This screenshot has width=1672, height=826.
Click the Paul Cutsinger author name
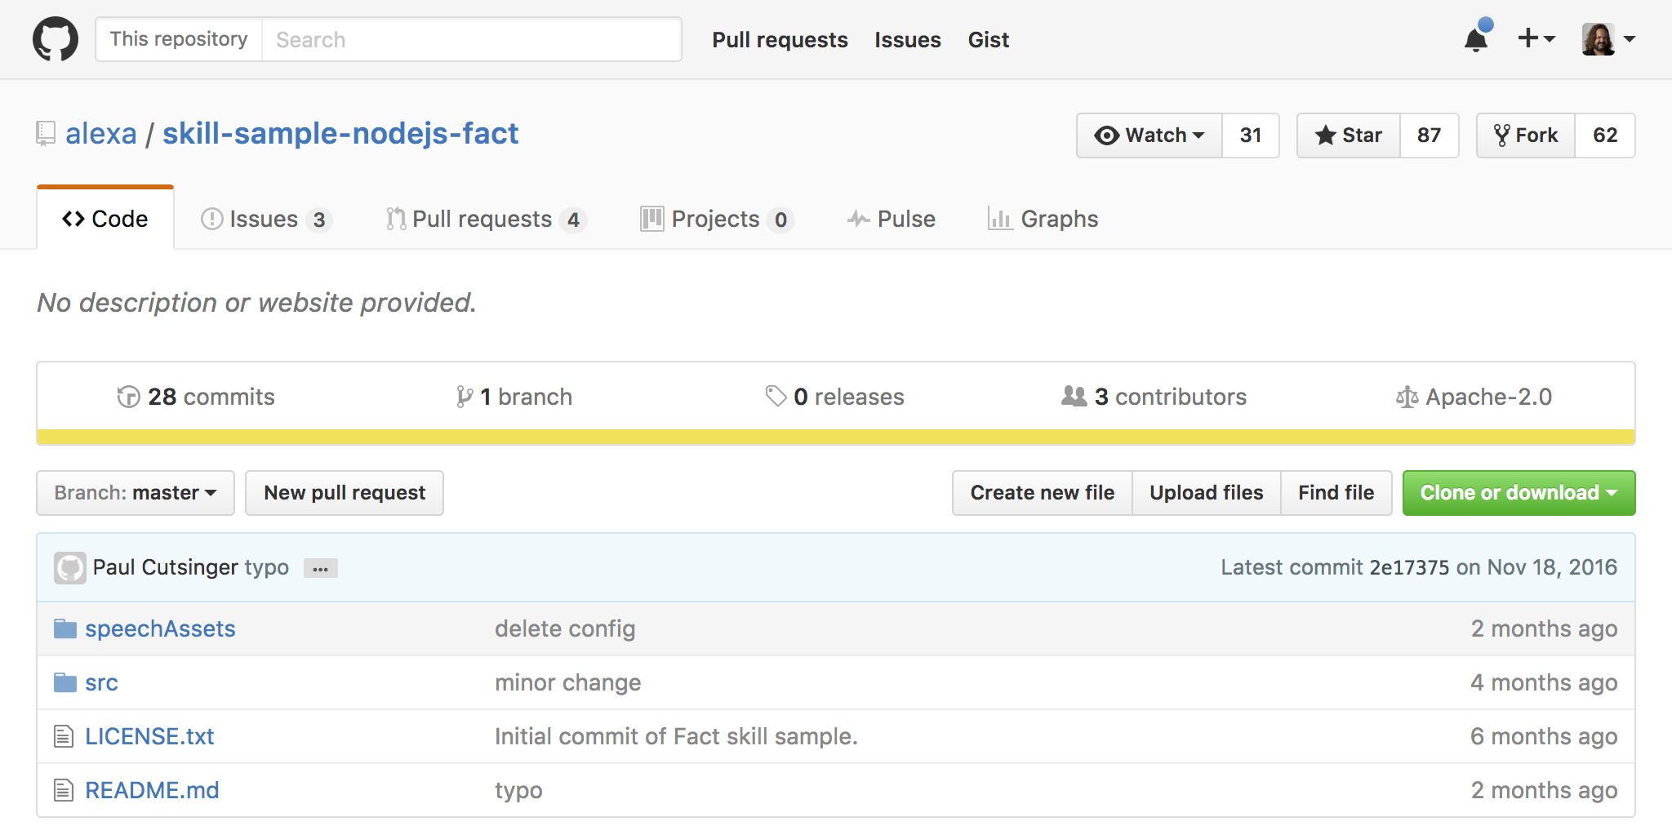(166, 567)
